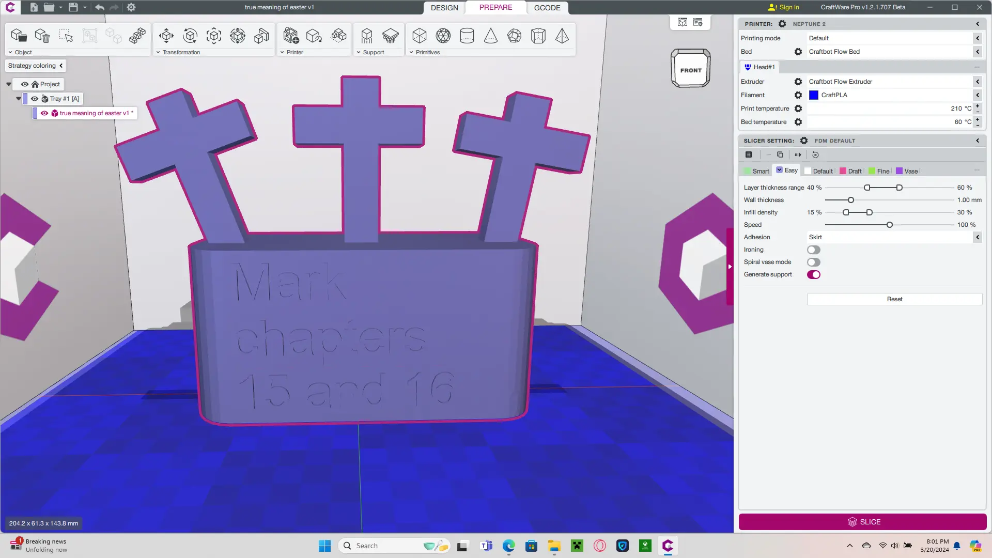Image resolution: width=992 pixels, height=558 pixels.
Task: Click the delete object trash icon
Action: [42, 36]
